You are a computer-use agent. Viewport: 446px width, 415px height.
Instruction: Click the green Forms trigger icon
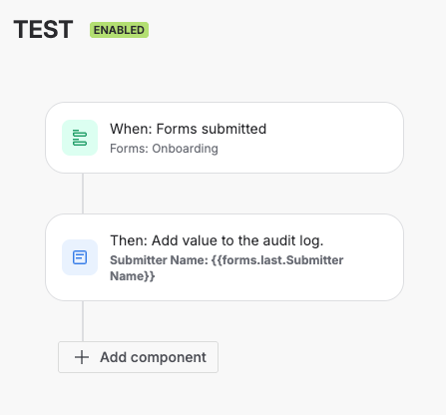click(80, 138)
